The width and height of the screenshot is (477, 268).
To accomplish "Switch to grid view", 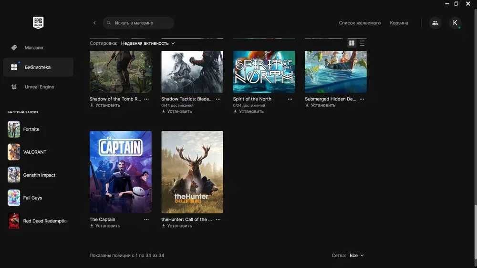I will click(x=352, y=43).
